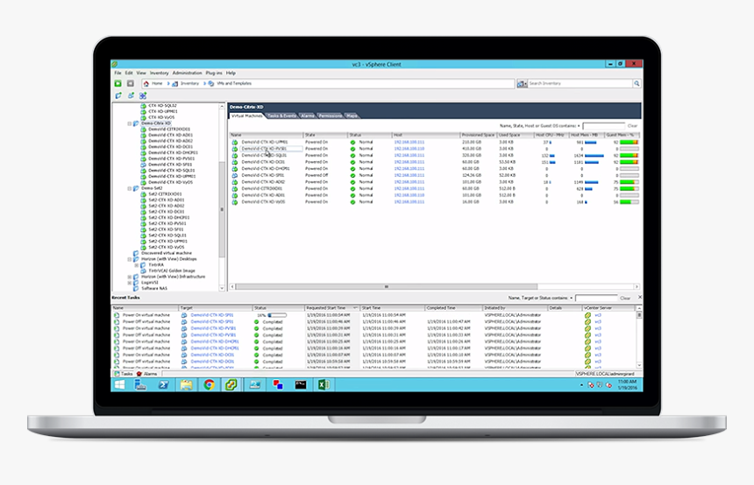Click Clear next to the VM list filter
The width and height of the screenshot is (754, 485).
(x=632, y=126)
